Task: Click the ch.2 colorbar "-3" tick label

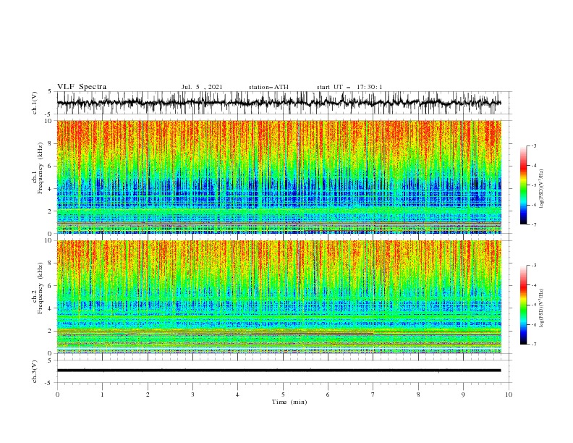Action: pyautogui.click(x=534, y=266)
